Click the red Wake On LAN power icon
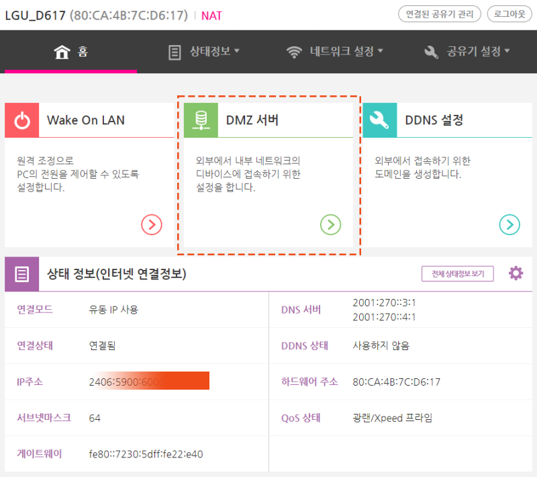 point(22,120)
